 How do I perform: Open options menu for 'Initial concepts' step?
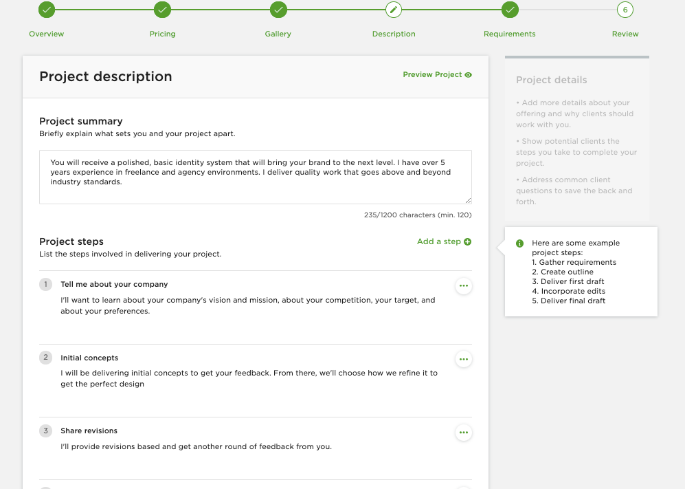click(464, 359)
